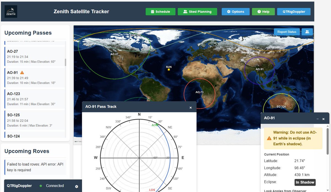Click the users icon button on map
331x192 pixels.
pos(307,32)
